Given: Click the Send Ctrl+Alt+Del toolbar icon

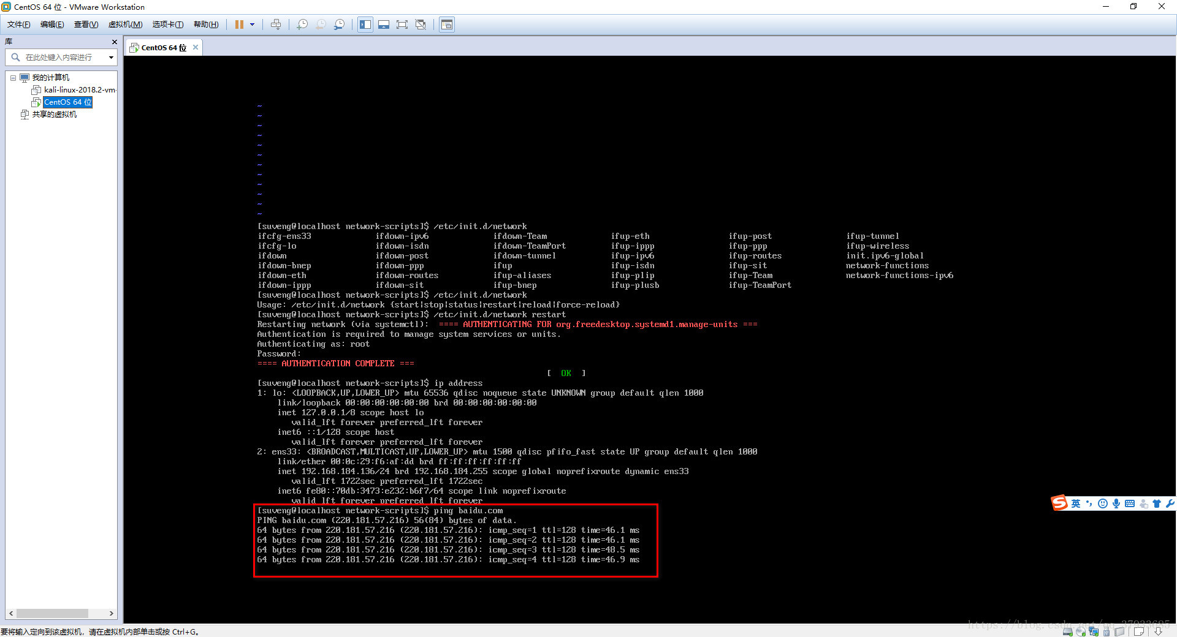Looking at the screenshot, I should coord(276,24).
